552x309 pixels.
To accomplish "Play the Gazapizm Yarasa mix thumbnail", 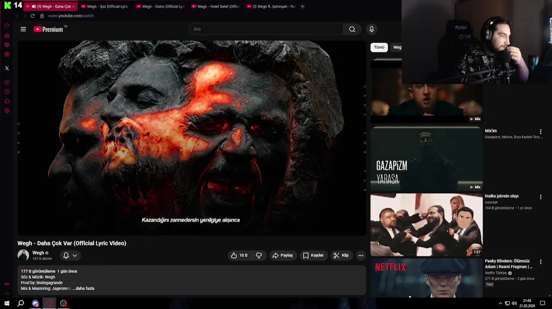I will 426,159.
